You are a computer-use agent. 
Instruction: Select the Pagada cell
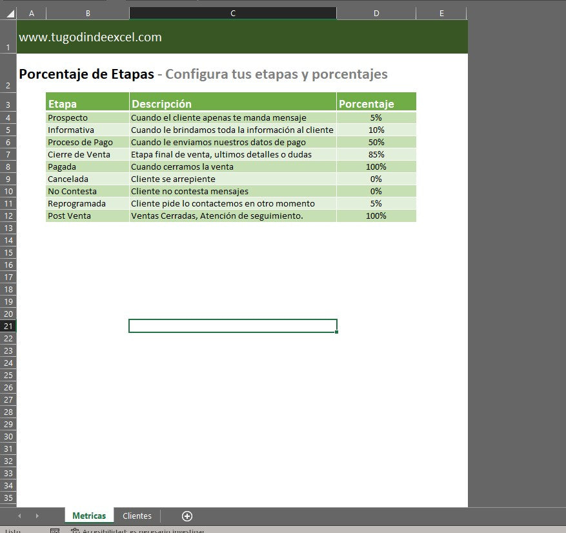(87, 166)
